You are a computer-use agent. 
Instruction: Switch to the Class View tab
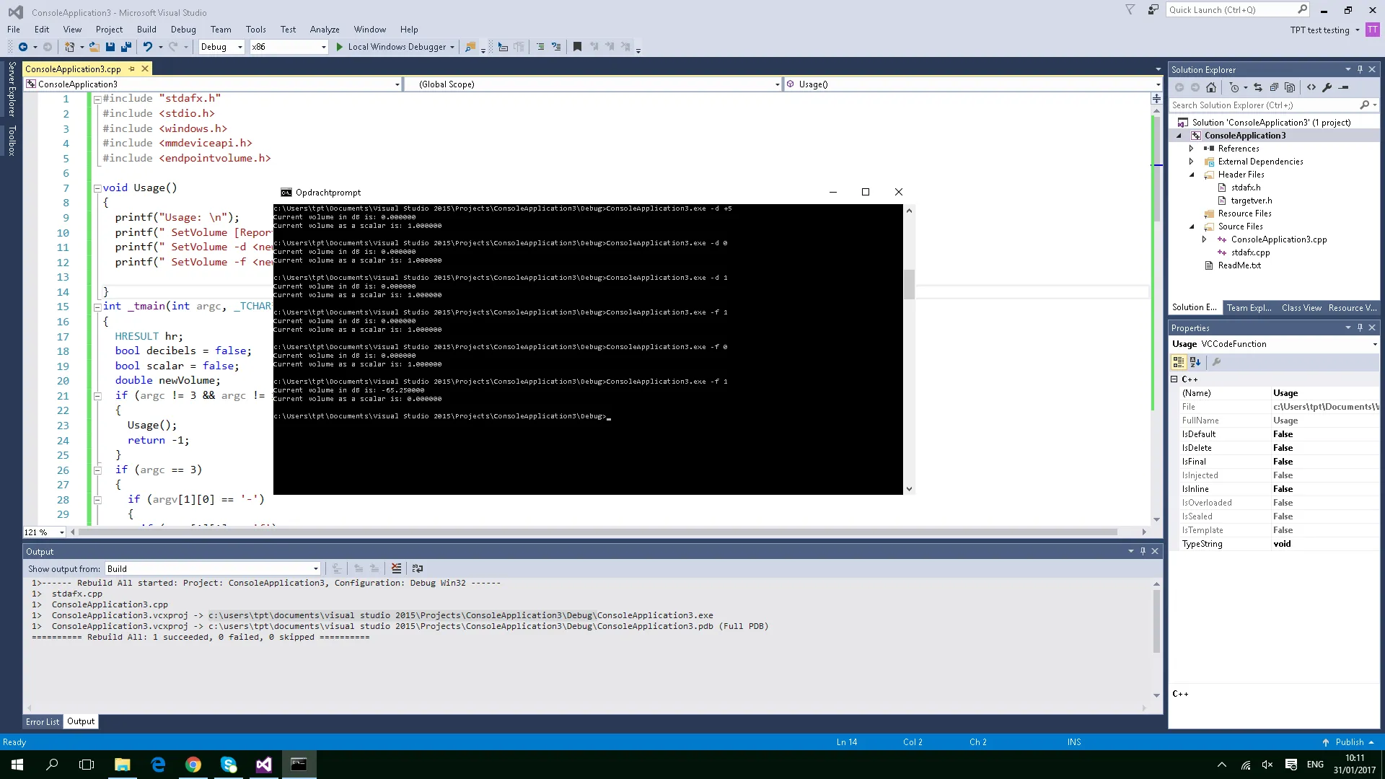tap(1301, 308)
